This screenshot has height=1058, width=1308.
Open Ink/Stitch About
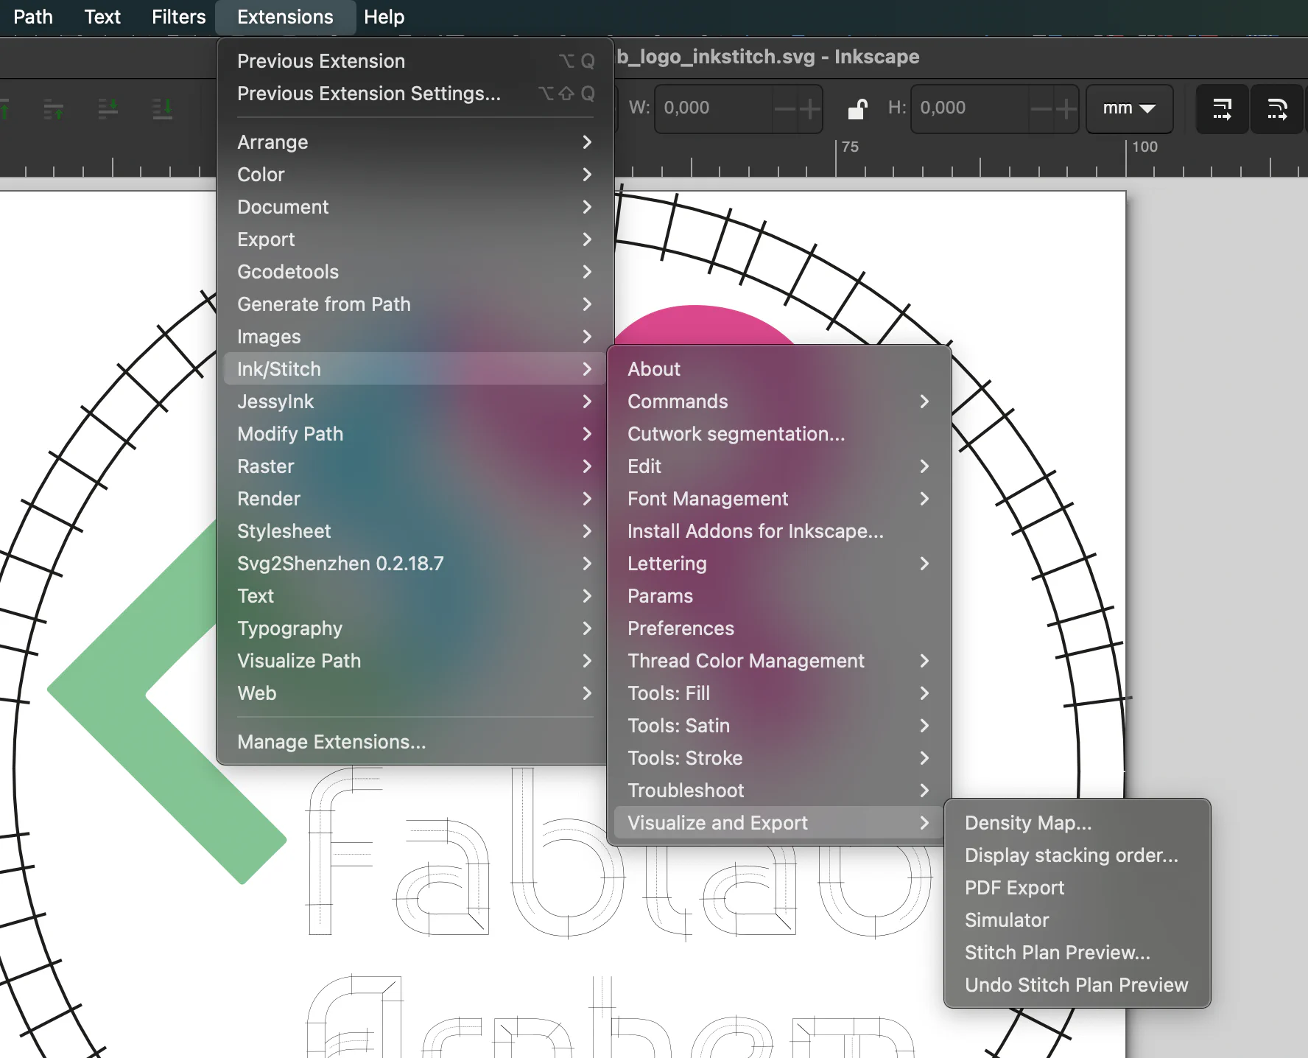[x=779, y=369]
